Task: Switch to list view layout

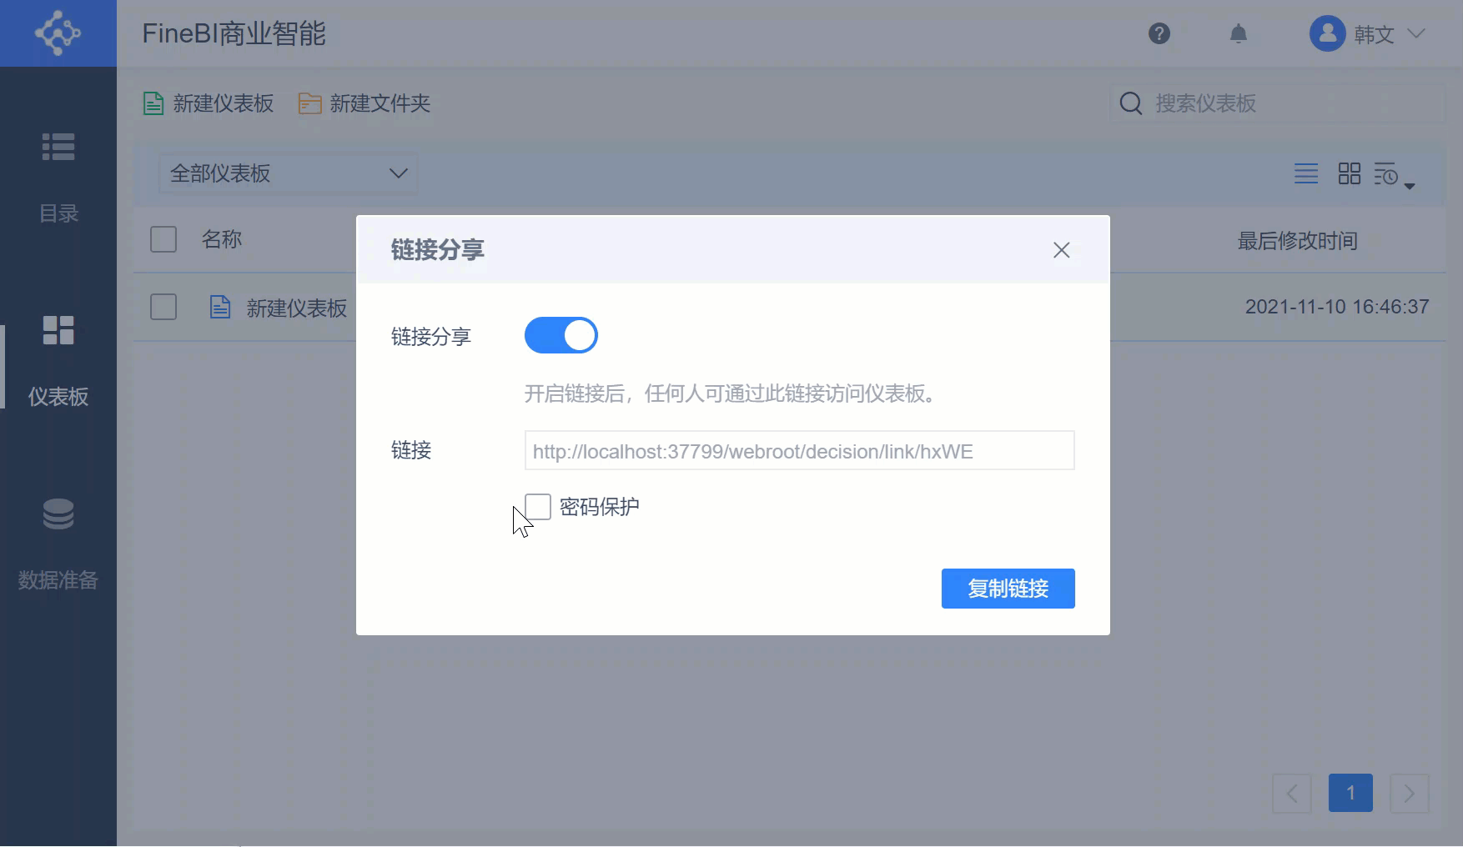Action: click(x=1306, y=173)
